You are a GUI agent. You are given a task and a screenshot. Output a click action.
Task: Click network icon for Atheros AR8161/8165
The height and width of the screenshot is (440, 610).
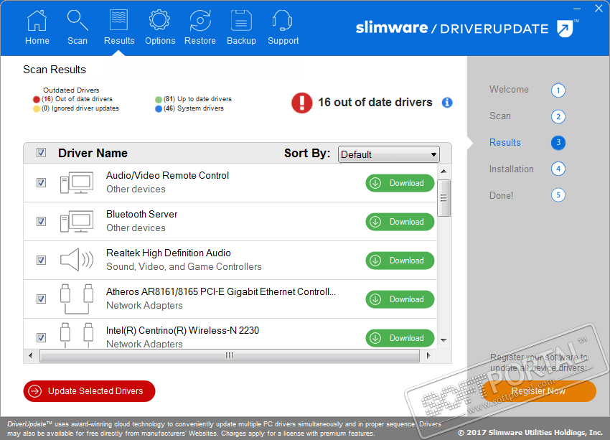click(77, 299)
